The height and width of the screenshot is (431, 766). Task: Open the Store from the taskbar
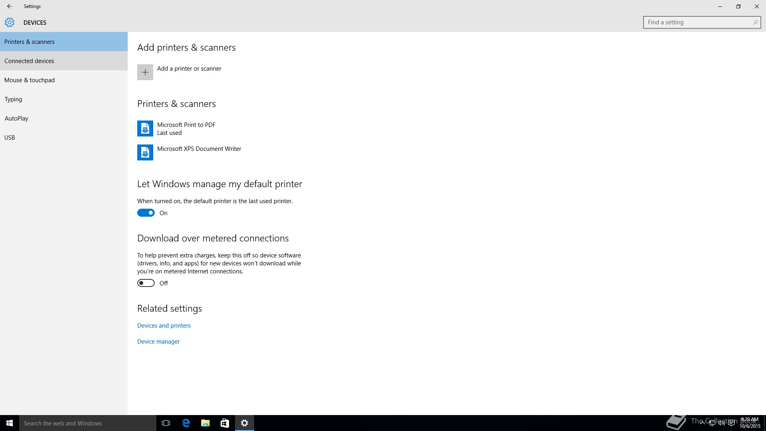point(225,423)
